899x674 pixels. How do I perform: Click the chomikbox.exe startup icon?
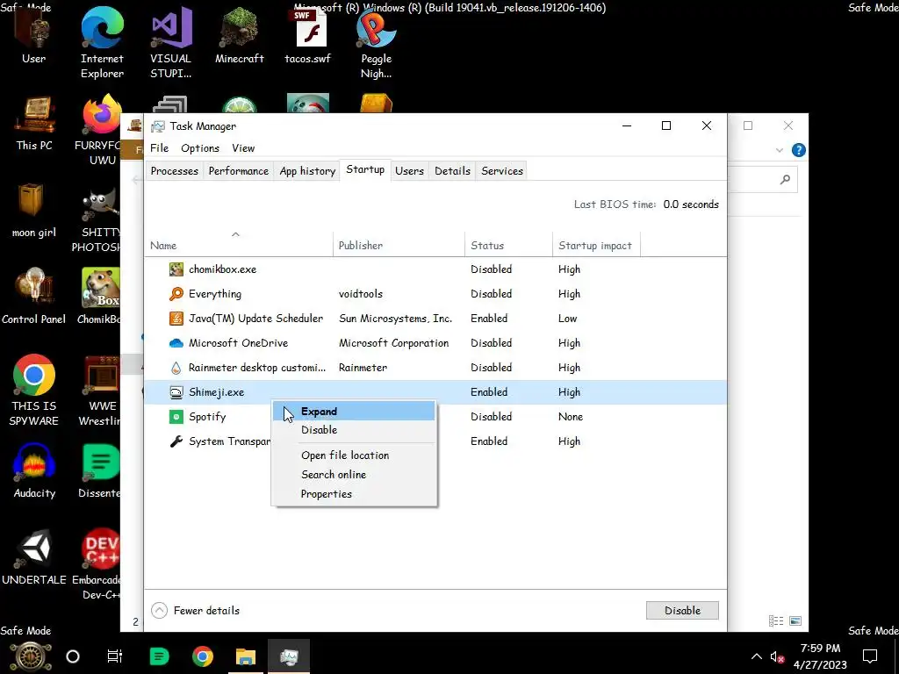pos(176,269)
